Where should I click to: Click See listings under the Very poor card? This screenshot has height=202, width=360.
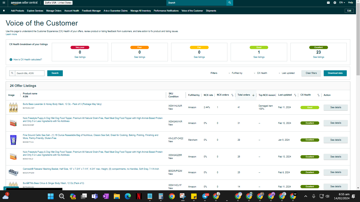click(x=80, y=57)
